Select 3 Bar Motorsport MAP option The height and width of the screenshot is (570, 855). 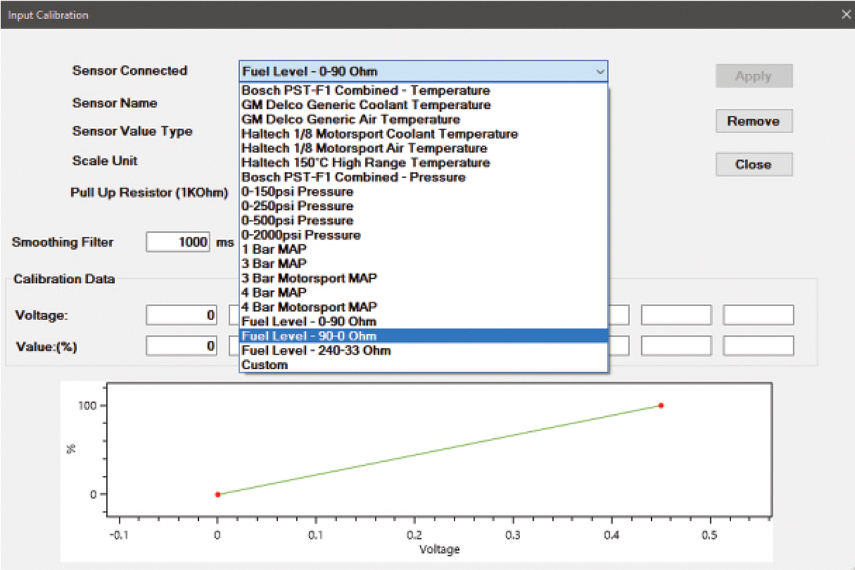pyautogui.click(x=423, y=278)
